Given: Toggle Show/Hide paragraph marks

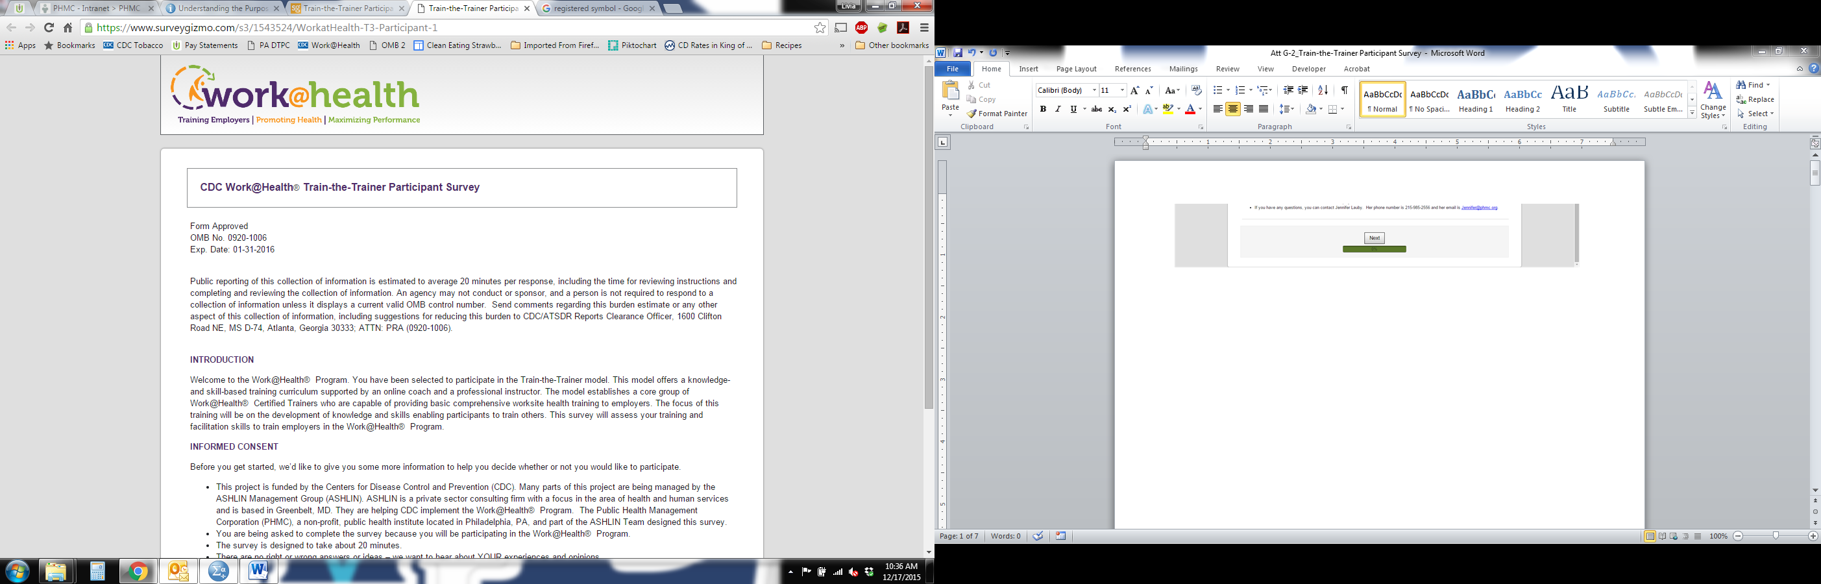Looking at the screenshot, I should [x=1345, y=90].
